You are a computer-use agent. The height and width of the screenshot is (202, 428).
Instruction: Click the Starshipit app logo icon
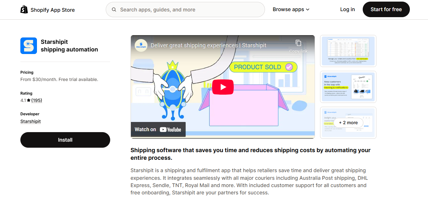(x=28, y=45)
